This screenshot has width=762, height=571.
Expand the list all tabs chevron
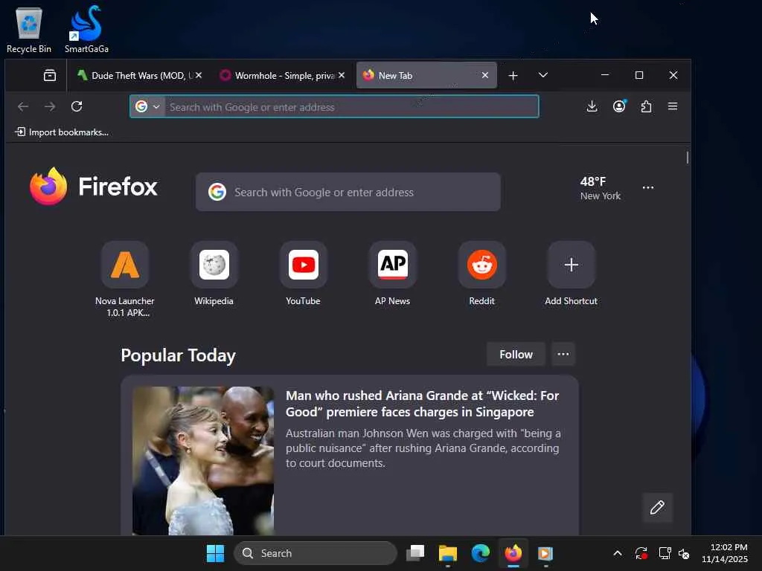pyautogui.click(x=543, y=75)
